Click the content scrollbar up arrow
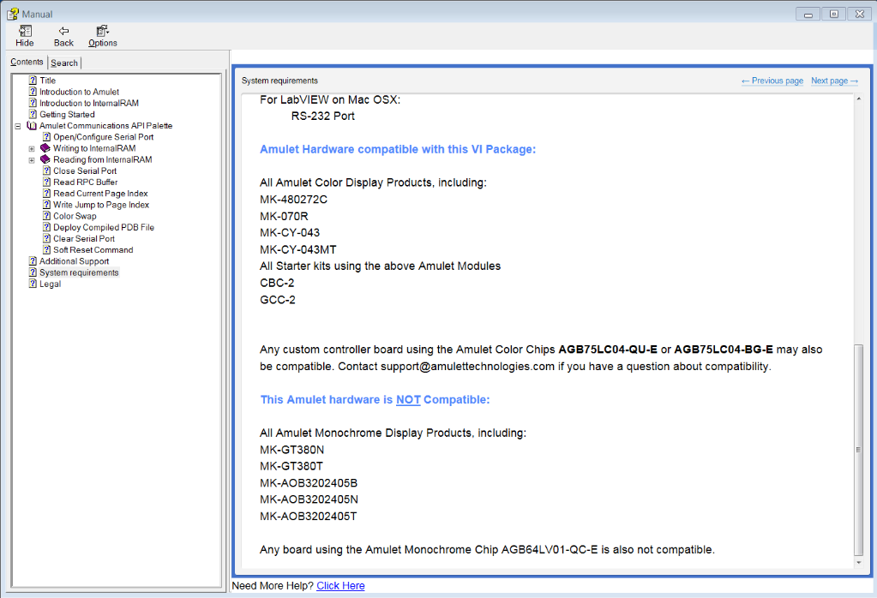This screenshot has height=598, width=877. coord(858,99)
